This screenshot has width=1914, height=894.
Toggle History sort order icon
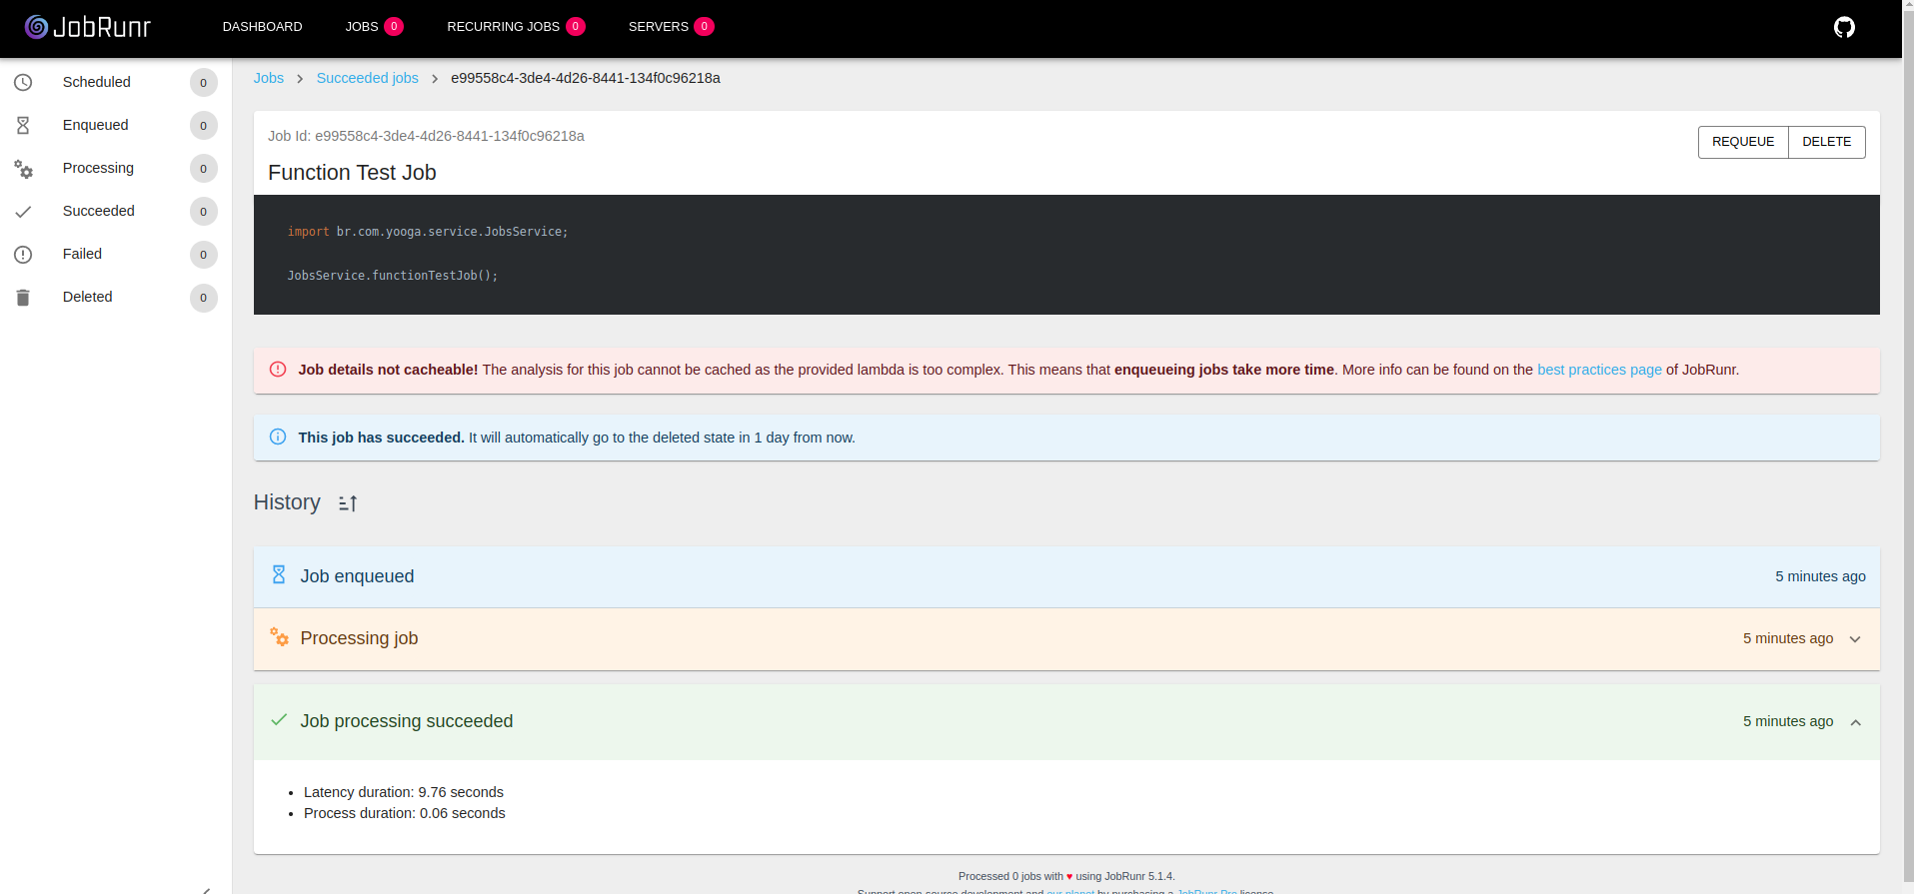click(348, 503)
